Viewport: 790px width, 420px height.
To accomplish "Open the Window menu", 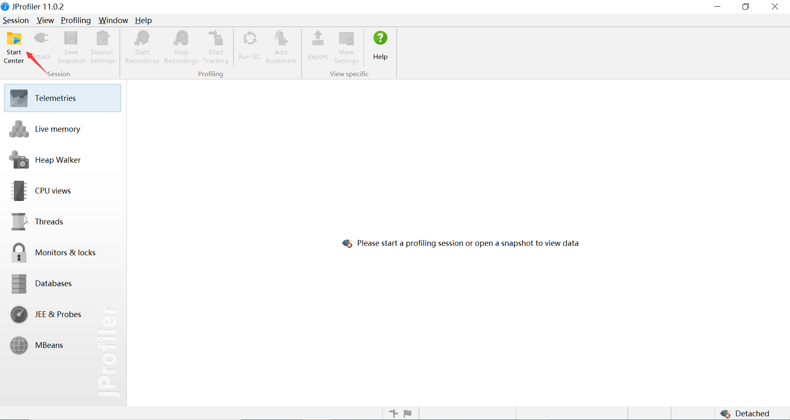I will point(113,20).
